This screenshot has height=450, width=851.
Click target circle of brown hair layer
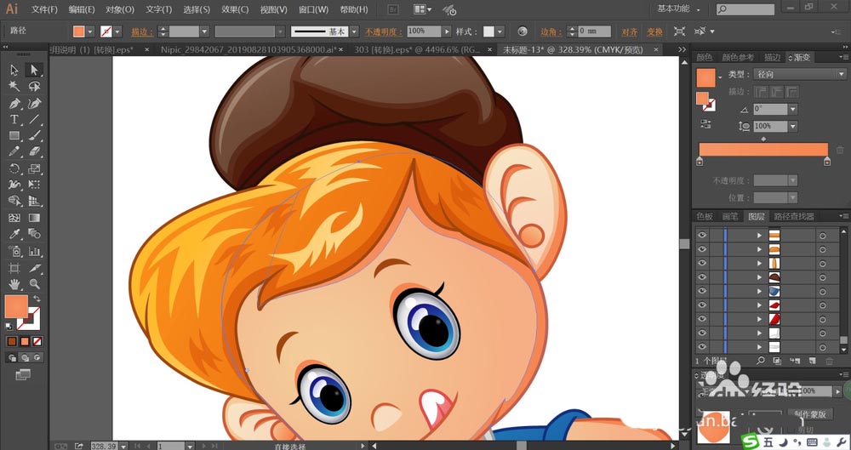(823, 277)
